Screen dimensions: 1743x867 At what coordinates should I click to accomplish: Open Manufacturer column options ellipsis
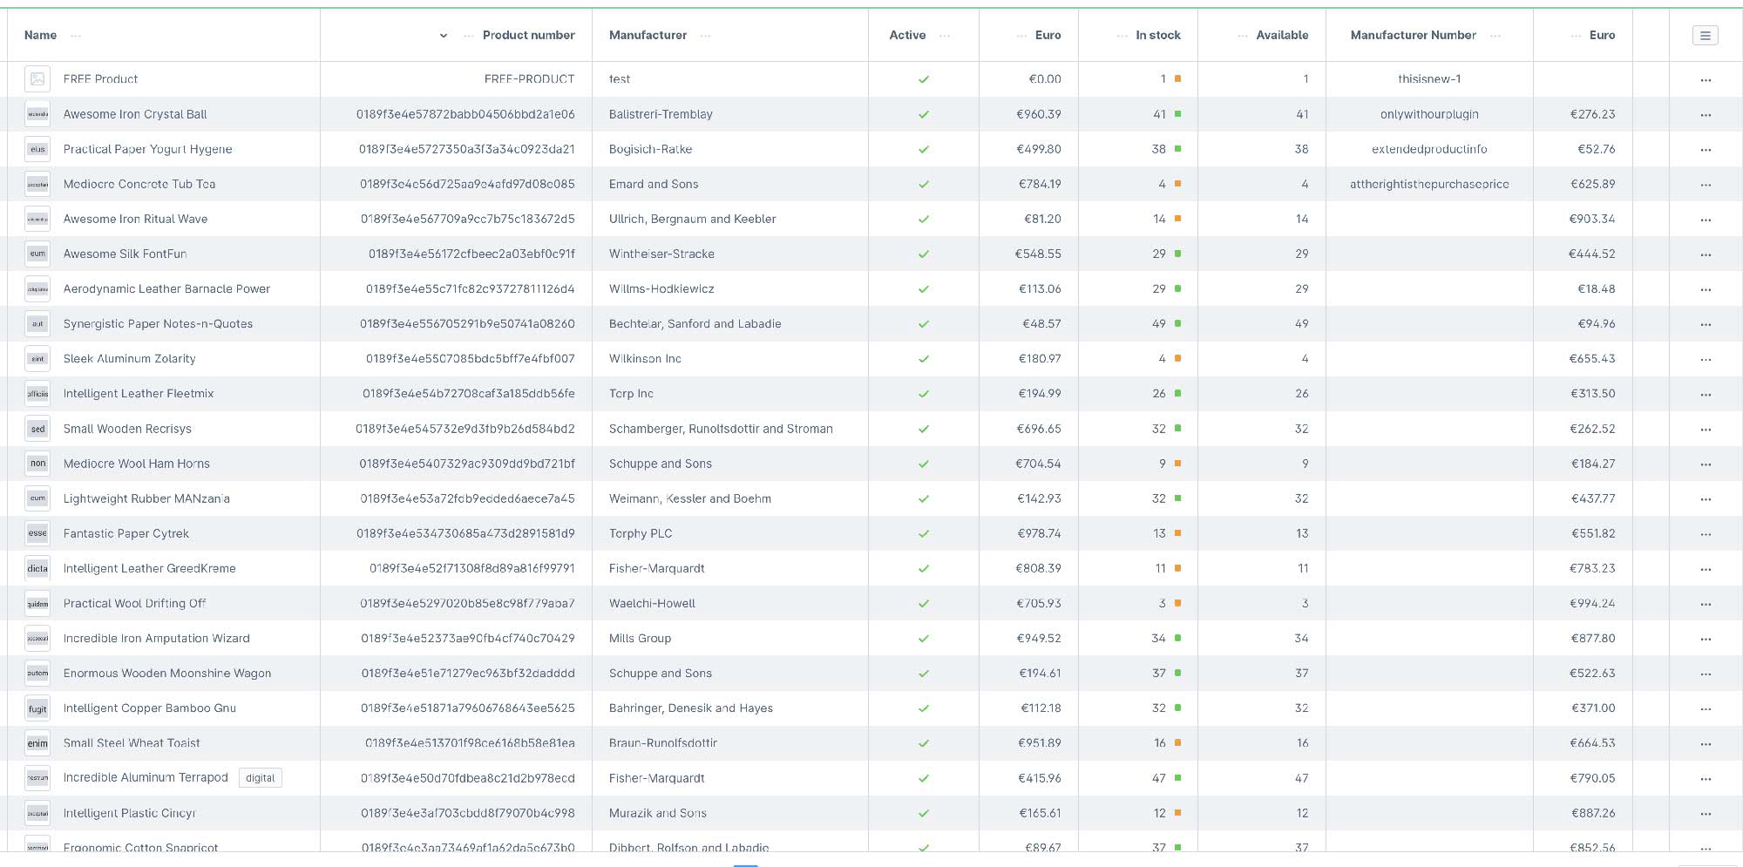click(705, 36)
